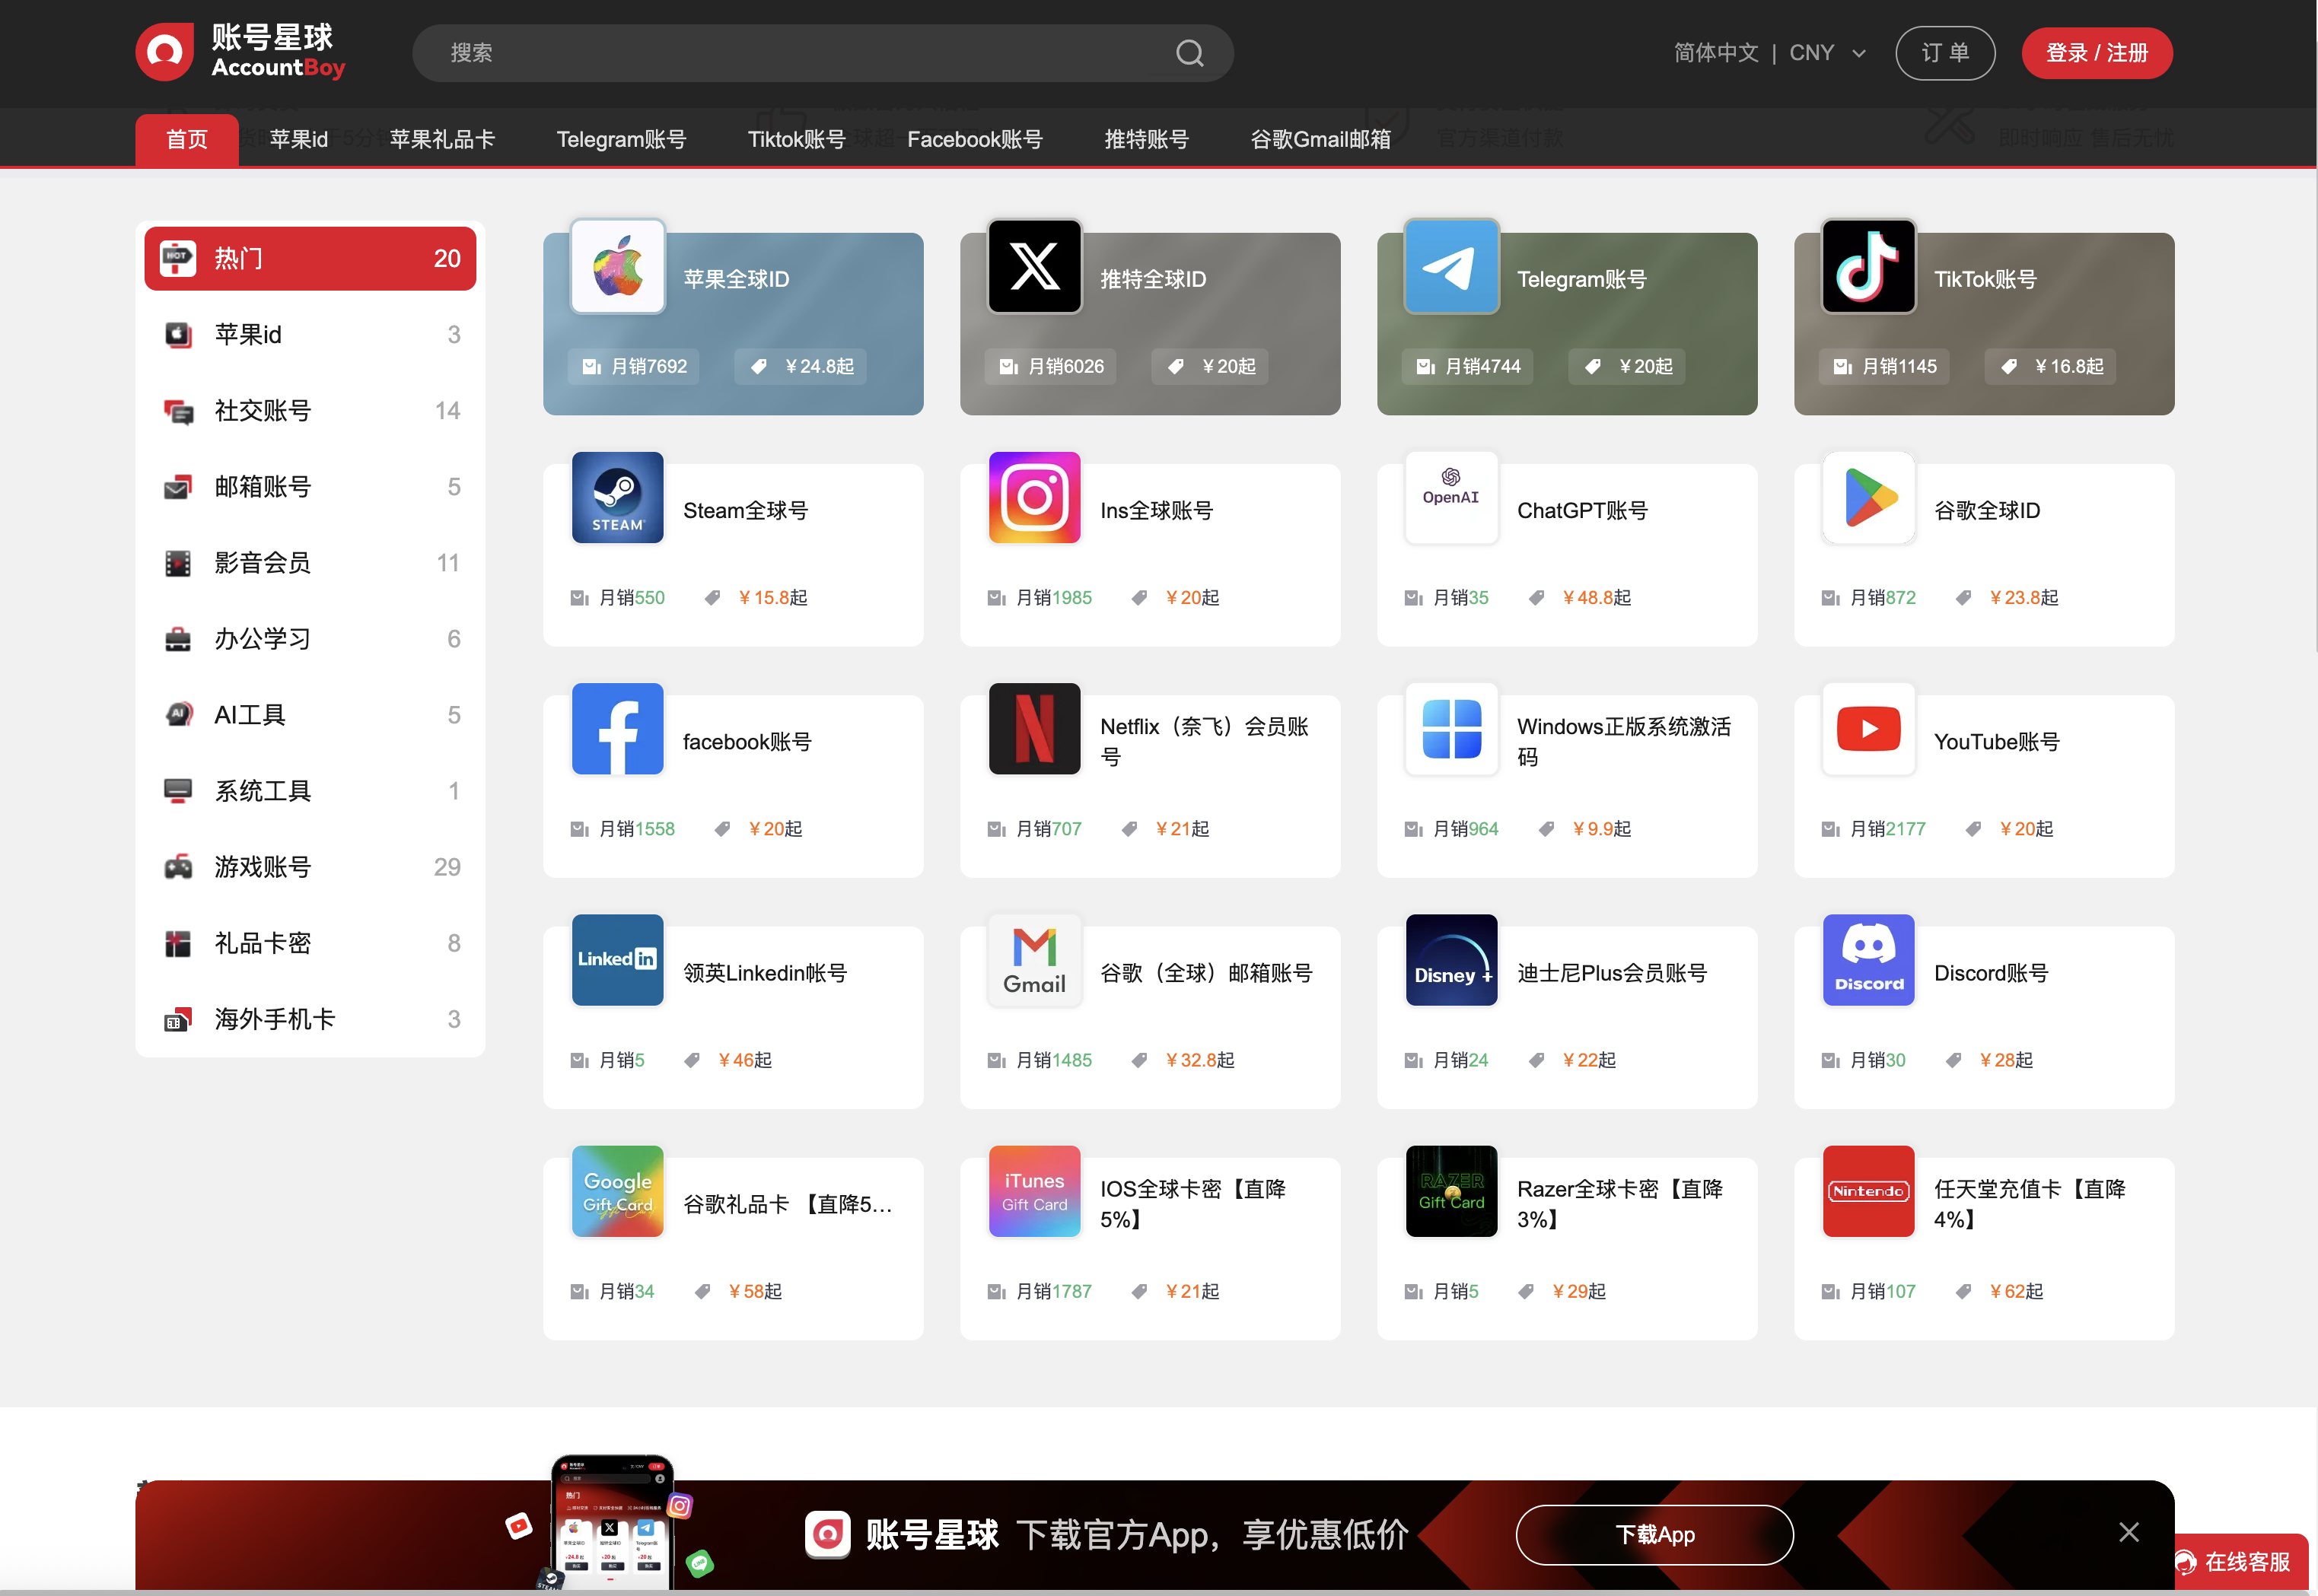The image size is (2318, 1596).
Task: Open the Instagram account product icon
Action: pyautogui.click(x=1033, y=497)
